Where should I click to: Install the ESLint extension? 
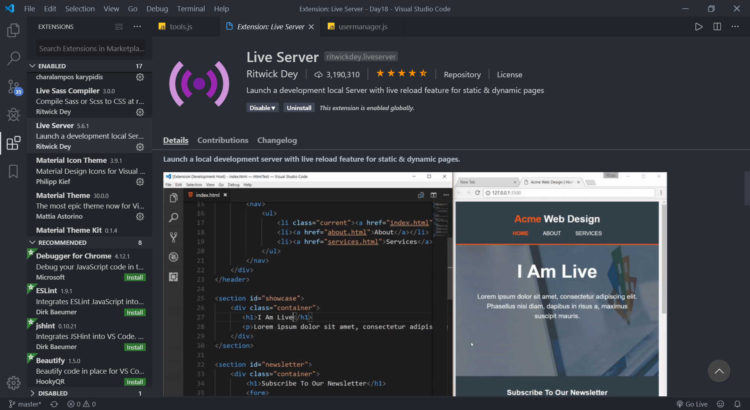(x=134, y=312)
